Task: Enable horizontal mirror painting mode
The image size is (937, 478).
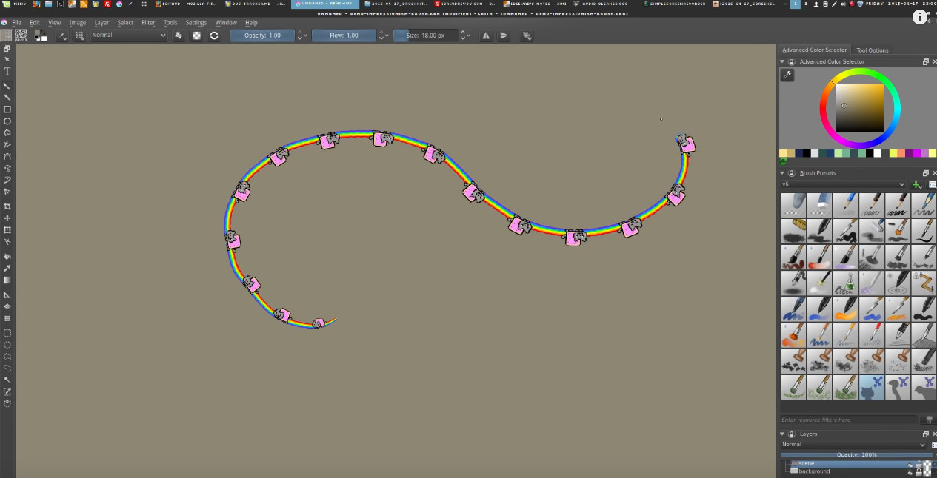Action: [486, 36]
